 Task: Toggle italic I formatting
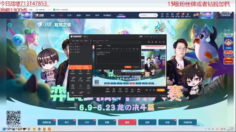click(x=124, y=49)
